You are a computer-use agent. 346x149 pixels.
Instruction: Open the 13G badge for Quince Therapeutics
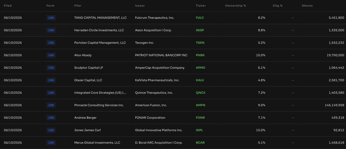[51, 93]
